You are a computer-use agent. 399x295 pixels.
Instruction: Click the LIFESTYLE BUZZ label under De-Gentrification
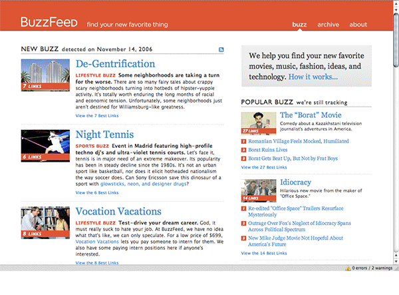pos(95,75)
